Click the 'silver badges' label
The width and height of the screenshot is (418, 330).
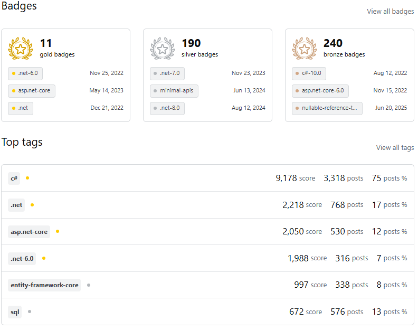click(199, 54)
